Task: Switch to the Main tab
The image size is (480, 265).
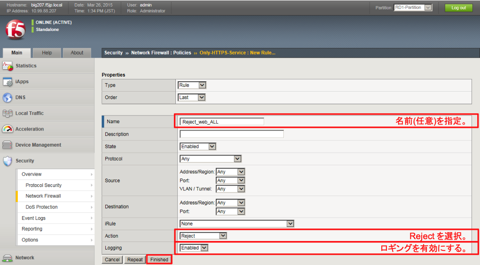Action: (17, 53)
